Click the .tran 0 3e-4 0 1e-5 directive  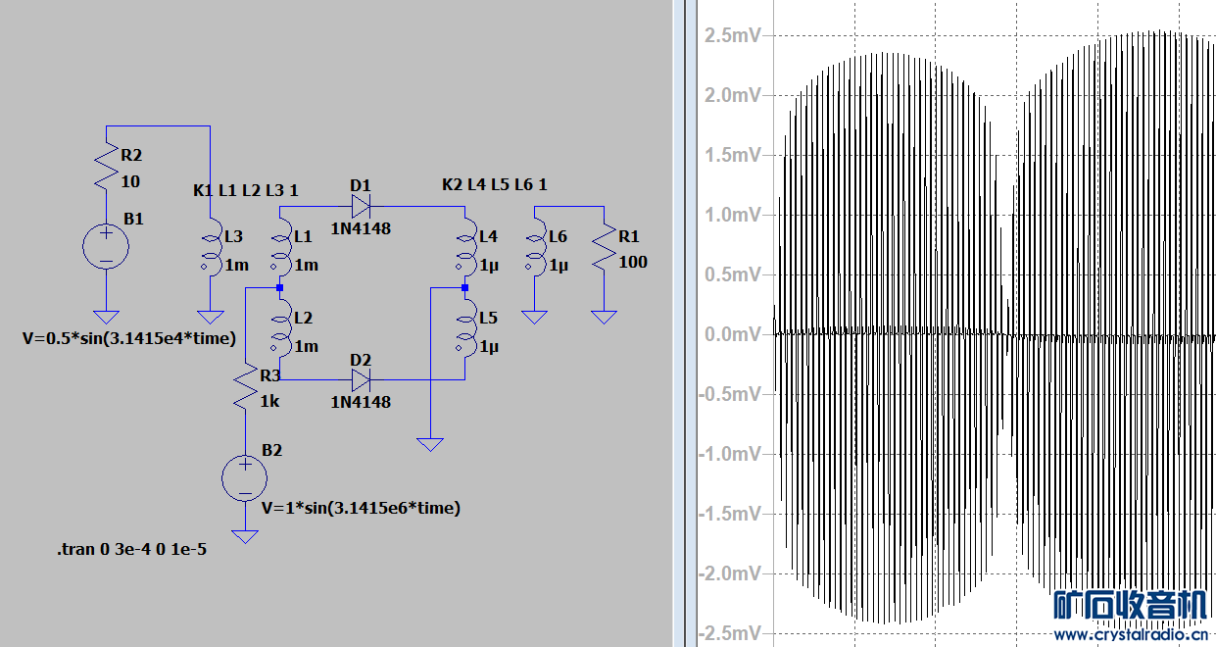click(131, 550)
